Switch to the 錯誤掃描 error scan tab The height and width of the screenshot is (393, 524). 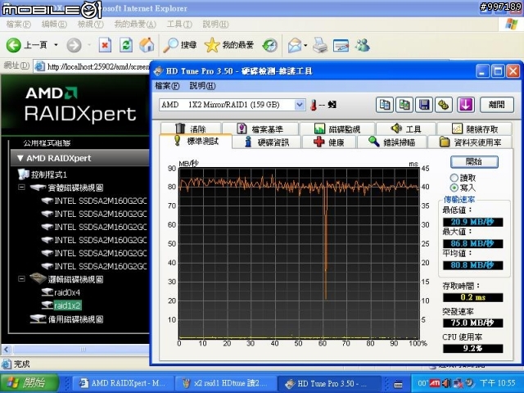click(391, 142)
